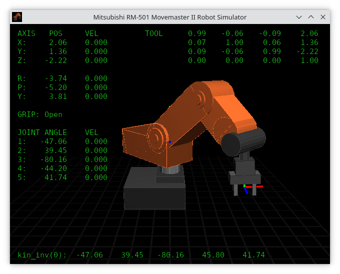Click the robot app icon in title bar

coord(17,17)
